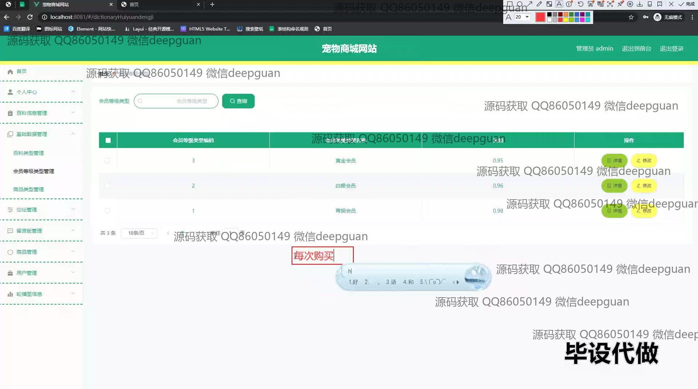Click the bookmark icon in capture toolbar
This screenshot has height=389, width=698.
tap(659, 4)
